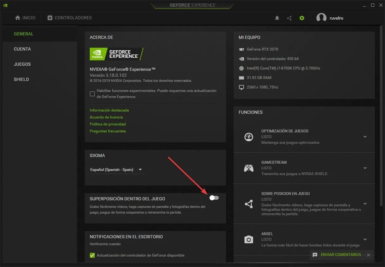Click the monitor icon next to 2560 x 1080
Viewport: 385px width, 267px height.
pyautogui.click(x=241, y=87)
